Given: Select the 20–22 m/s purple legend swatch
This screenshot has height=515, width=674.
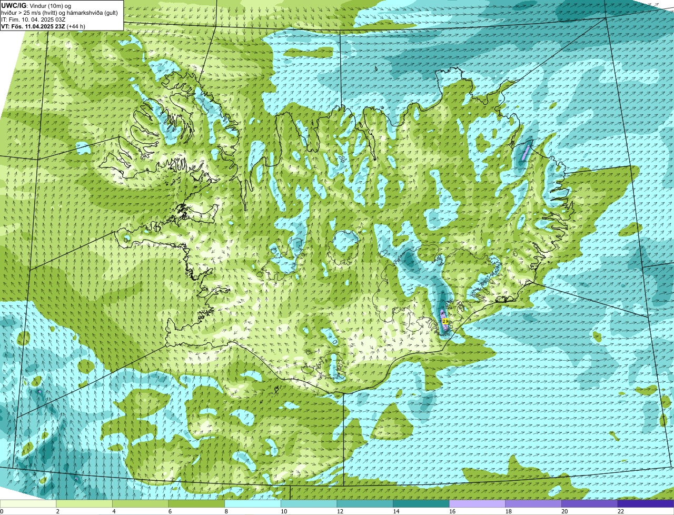Looking at the screenshot, I should [589, 503].
